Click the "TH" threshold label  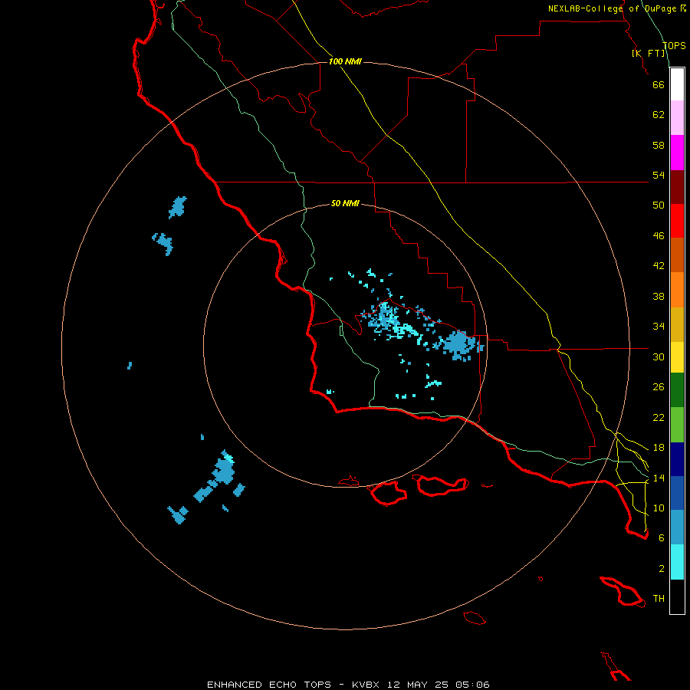click(659, 599)
